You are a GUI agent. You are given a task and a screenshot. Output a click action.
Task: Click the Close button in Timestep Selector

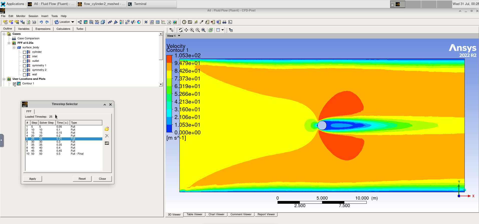click(102, 179)
